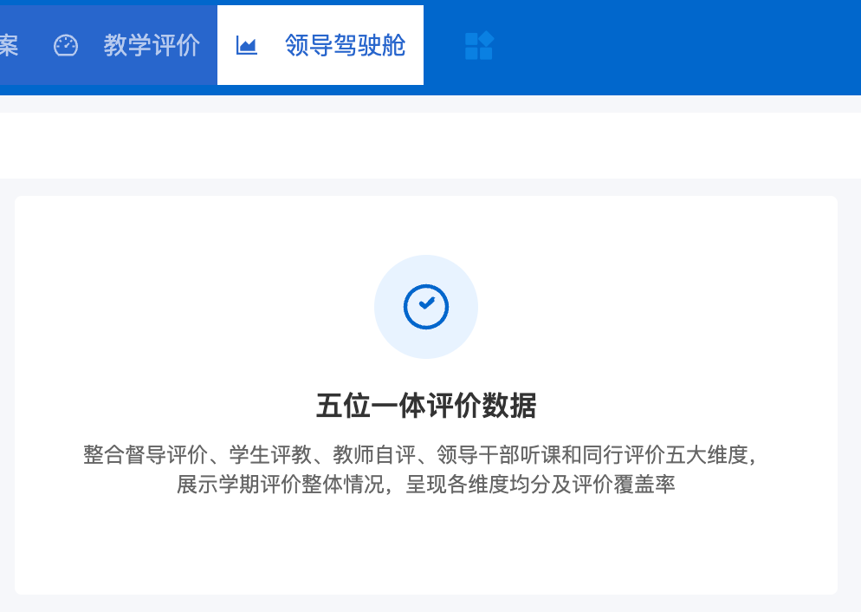Click the text 教师自评 in description
Viewport: 861px width, 612px height.
[x=374, y=455]
